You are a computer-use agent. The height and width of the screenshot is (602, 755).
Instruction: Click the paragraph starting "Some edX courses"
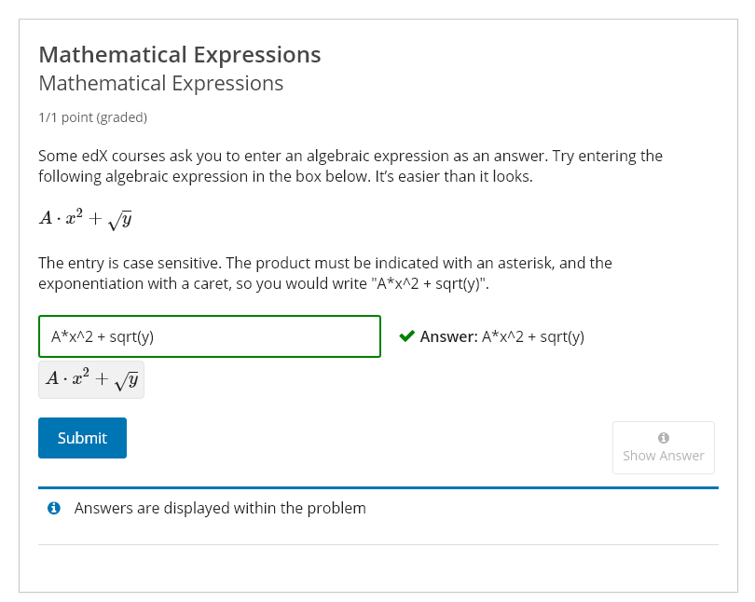click(x=350, y=166)
